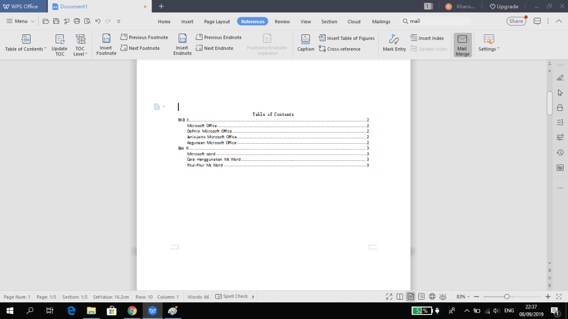Switch to Web Layout view in status bar
568x319 pixels.
(x=432, y=297)
